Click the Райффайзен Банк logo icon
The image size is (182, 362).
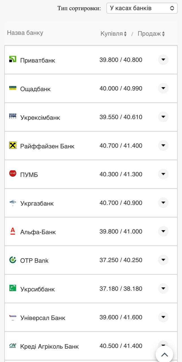click(x=12, y=145)
